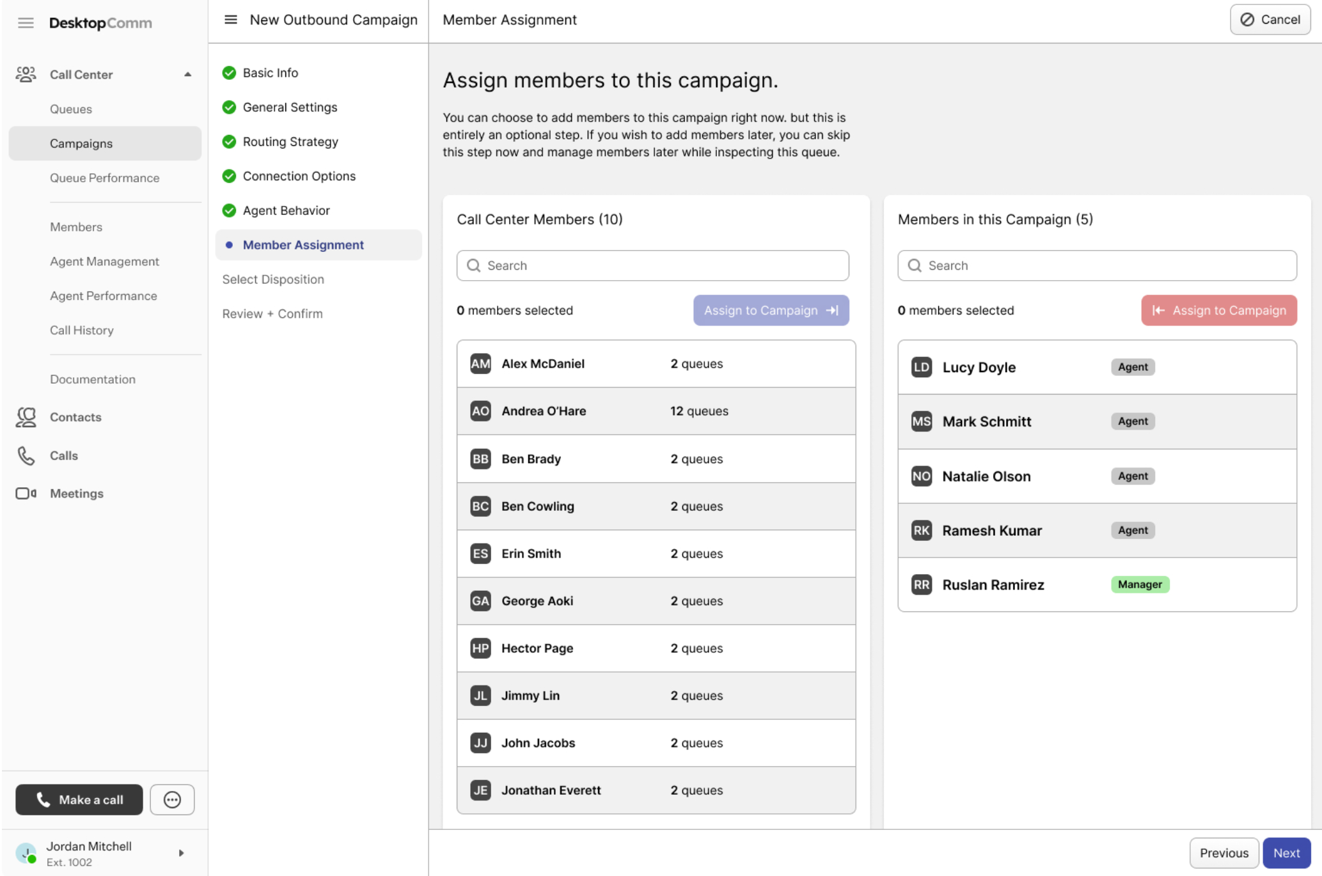1322x876 pixels.
Task: Open the chat bubble icon button
Action: (x=172, y=799)
